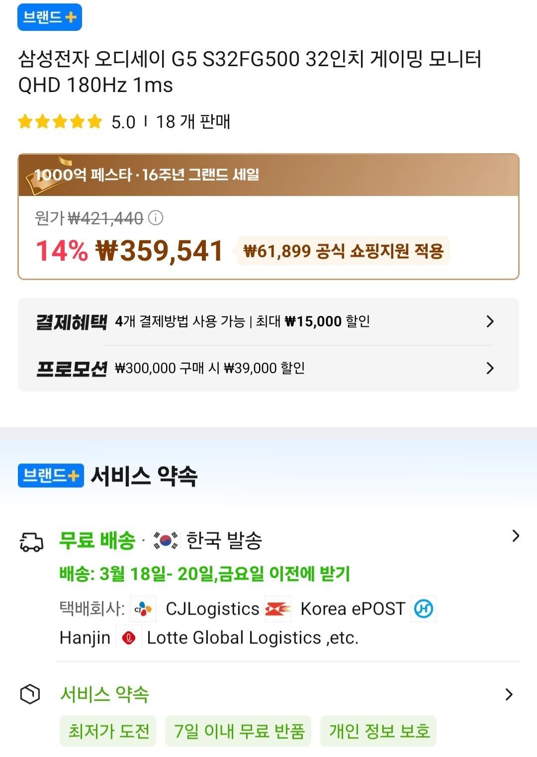Expand the 프로모션 promotion row

click(x=490, y=368)
